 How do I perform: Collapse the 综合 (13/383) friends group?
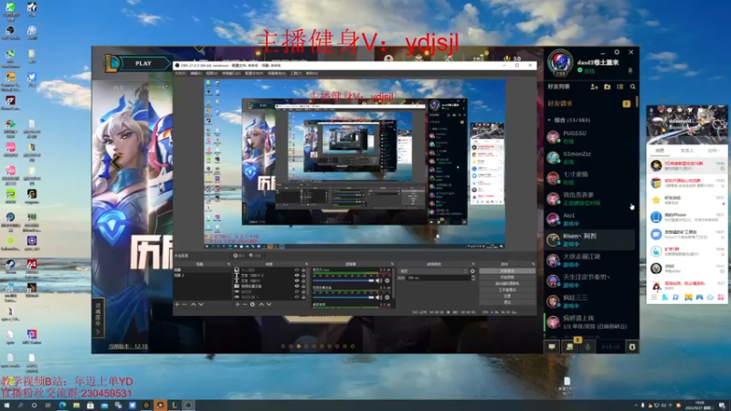pyautogui.click(x=549, y=121)
